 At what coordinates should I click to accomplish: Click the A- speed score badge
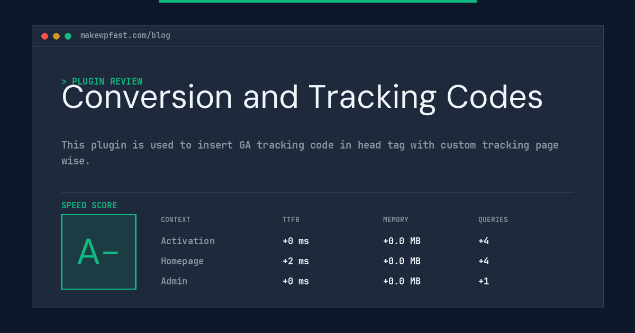point(98,252)
